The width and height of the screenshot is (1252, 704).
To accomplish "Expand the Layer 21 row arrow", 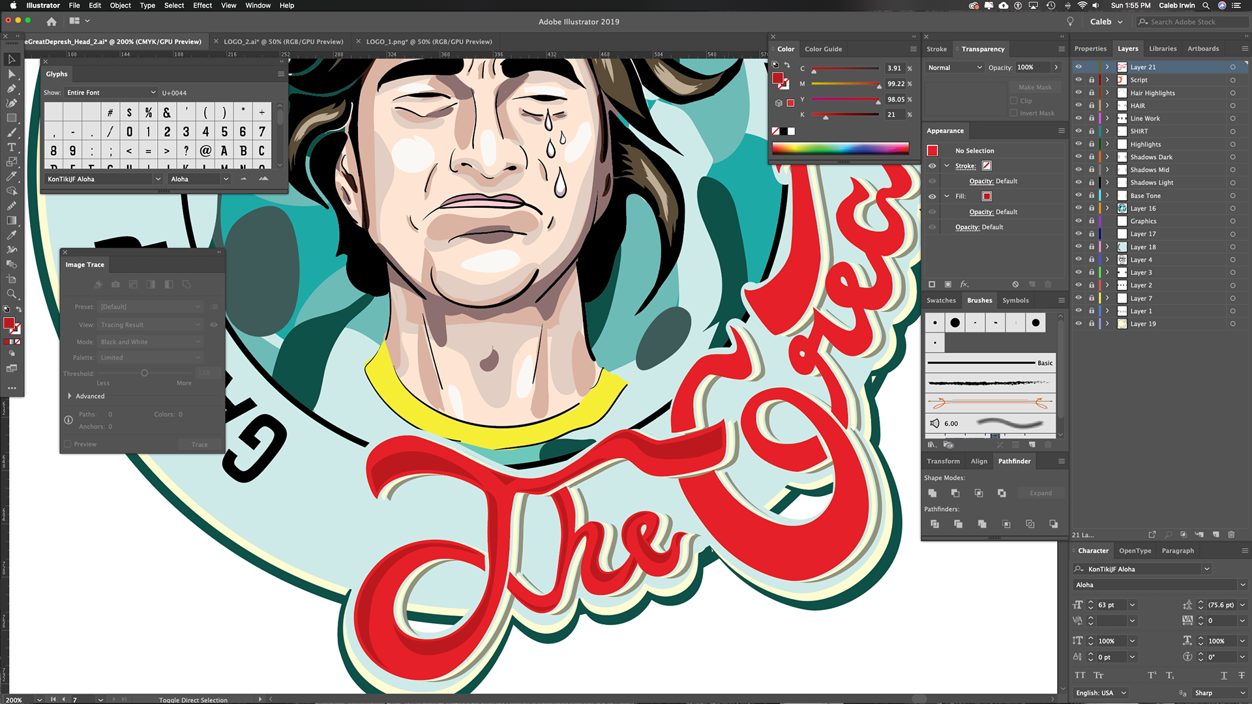I will (x=1107, y=67).
